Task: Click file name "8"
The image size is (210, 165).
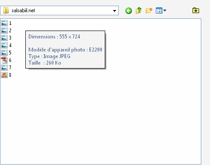Action: (10, 75)
